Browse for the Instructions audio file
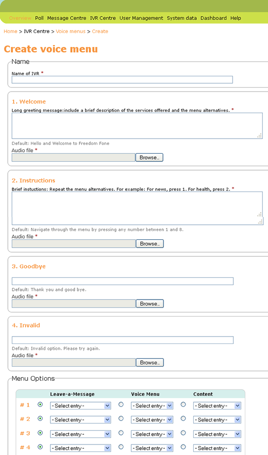The image size is (268, 455). click(149, 244)
